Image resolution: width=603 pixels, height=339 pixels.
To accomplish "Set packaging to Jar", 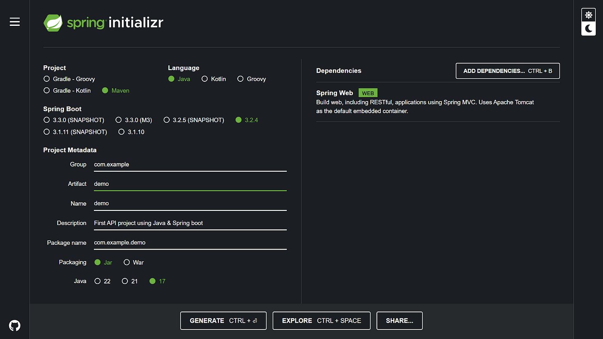I will point(103,262).
